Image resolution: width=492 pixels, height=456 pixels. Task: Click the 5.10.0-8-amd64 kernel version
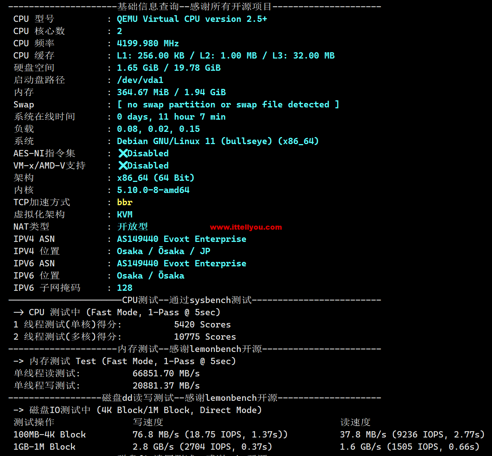153,190
